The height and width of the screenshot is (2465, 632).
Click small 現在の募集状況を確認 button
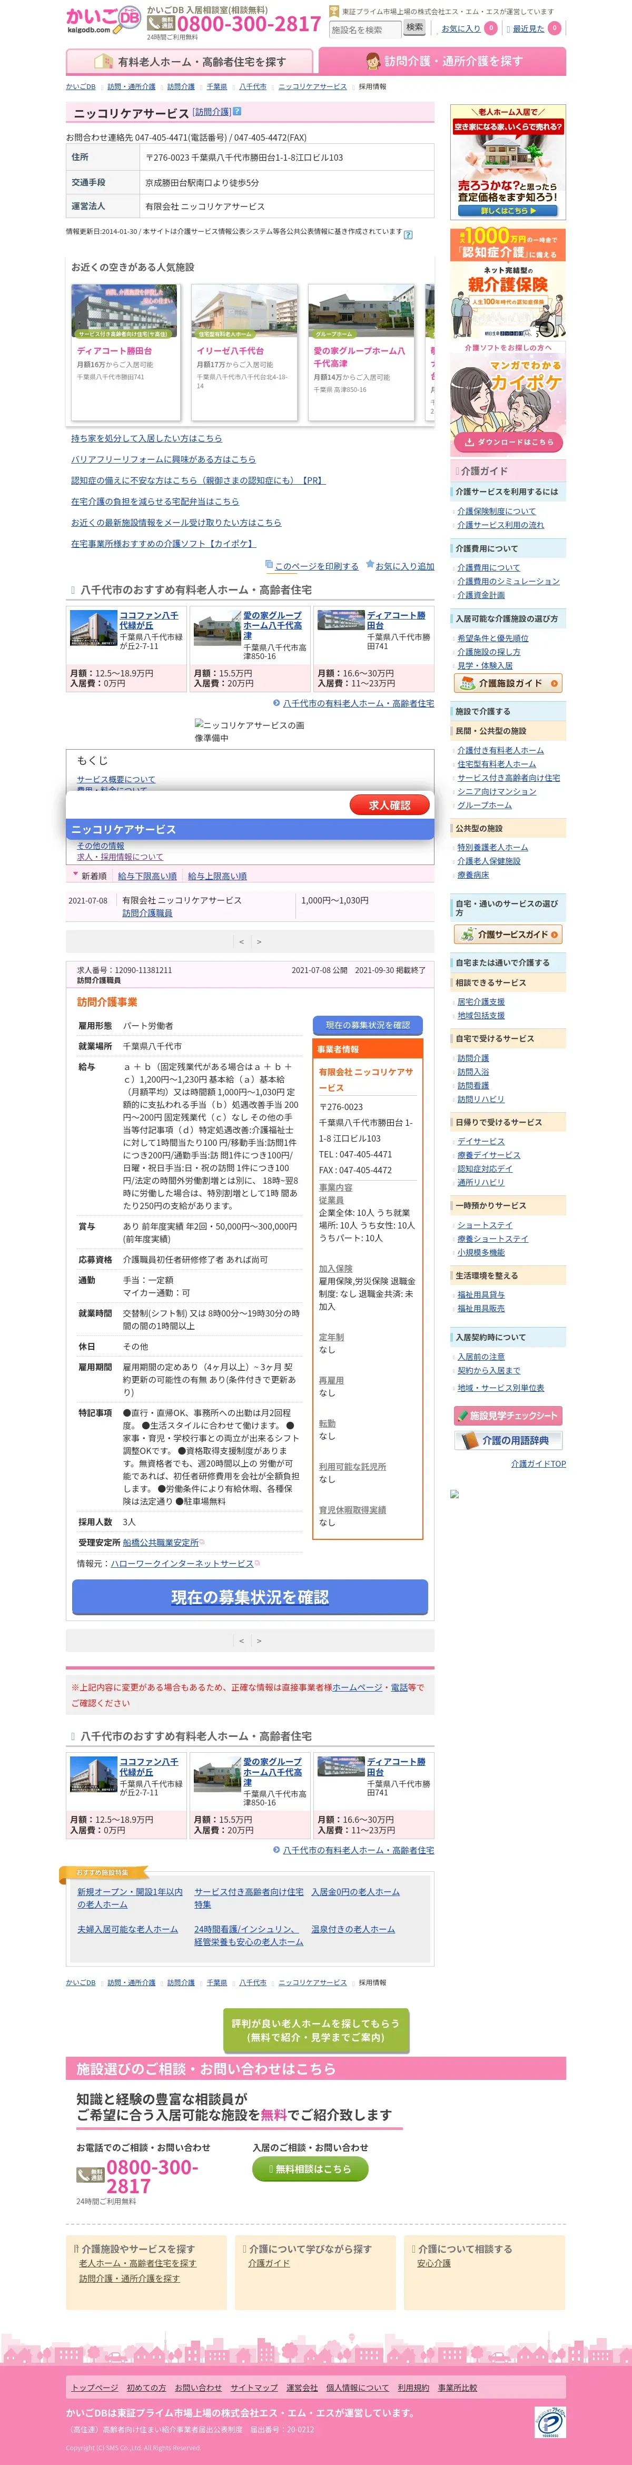[x=367, y=1025]
